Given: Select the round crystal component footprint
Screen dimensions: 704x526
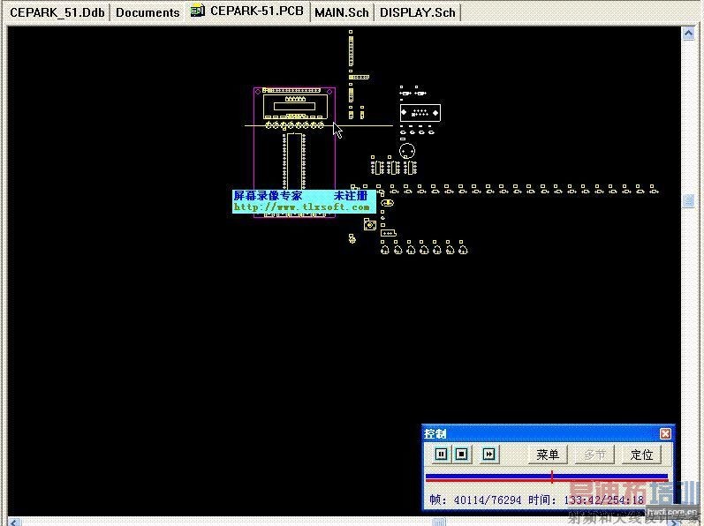Looking at the screenshot, I should pos(407,151).
